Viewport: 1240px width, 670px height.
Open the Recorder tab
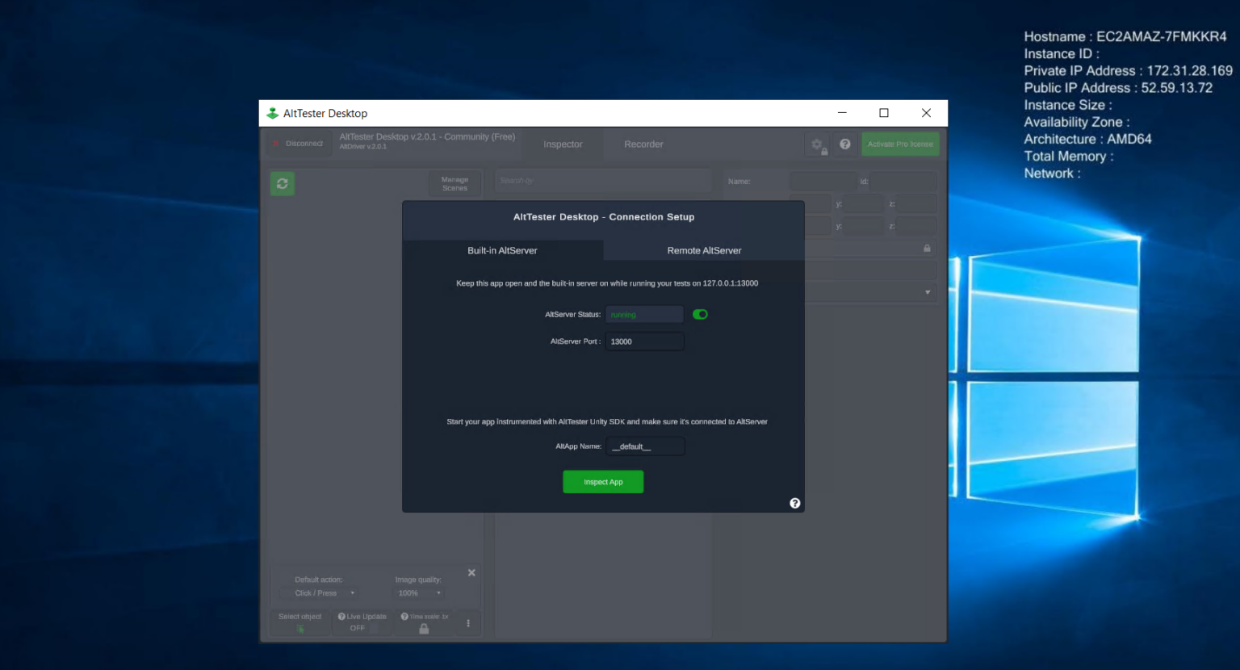tap(643, 144)
